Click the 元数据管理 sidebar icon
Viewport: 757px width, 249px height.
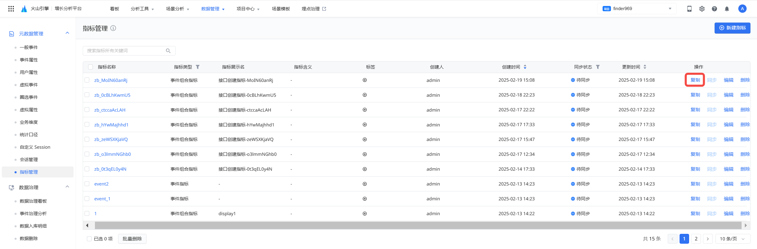point(12,34)
